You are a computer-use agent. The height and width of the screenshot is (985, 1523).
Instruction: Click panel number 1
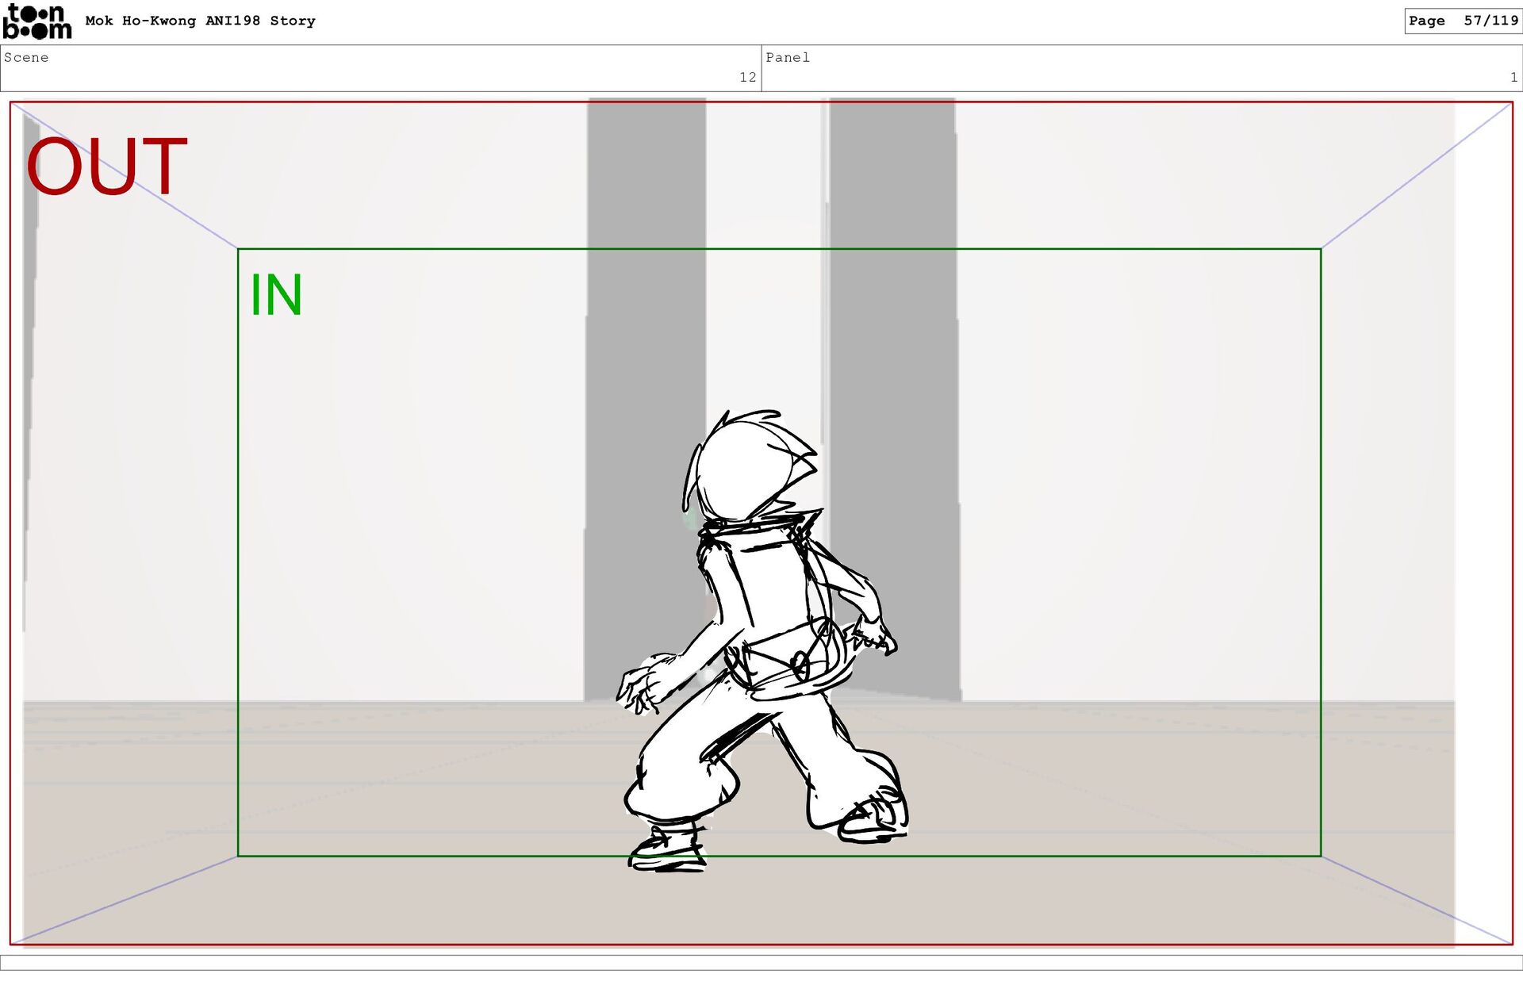pyautogui.click(x=1513, y=77)
